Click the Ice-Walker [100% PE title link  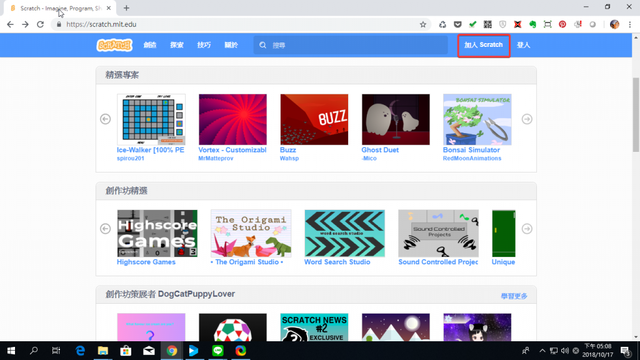click(x=151, y=150)
